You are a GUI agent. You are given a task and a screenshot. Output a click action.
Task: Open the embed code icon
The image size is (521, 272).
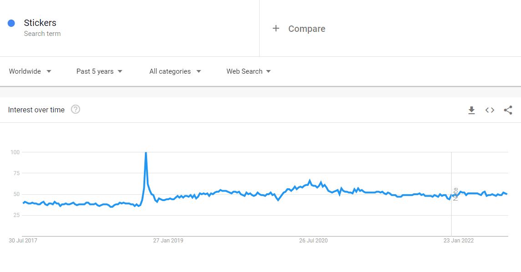(x=490, y=110)
